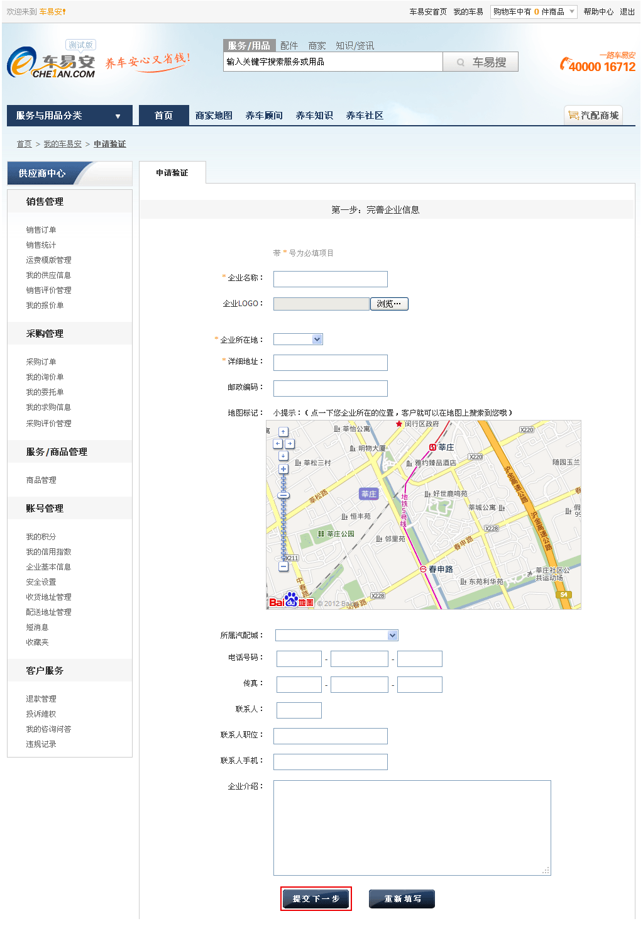Expand the 购物车 cart dropdown in header
The width and height of the screenshot is (643, 943).
[x=534, y=11]
